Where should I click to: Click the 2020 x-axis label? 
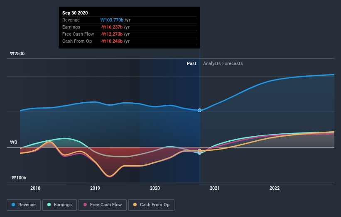[x=155, y=188]
